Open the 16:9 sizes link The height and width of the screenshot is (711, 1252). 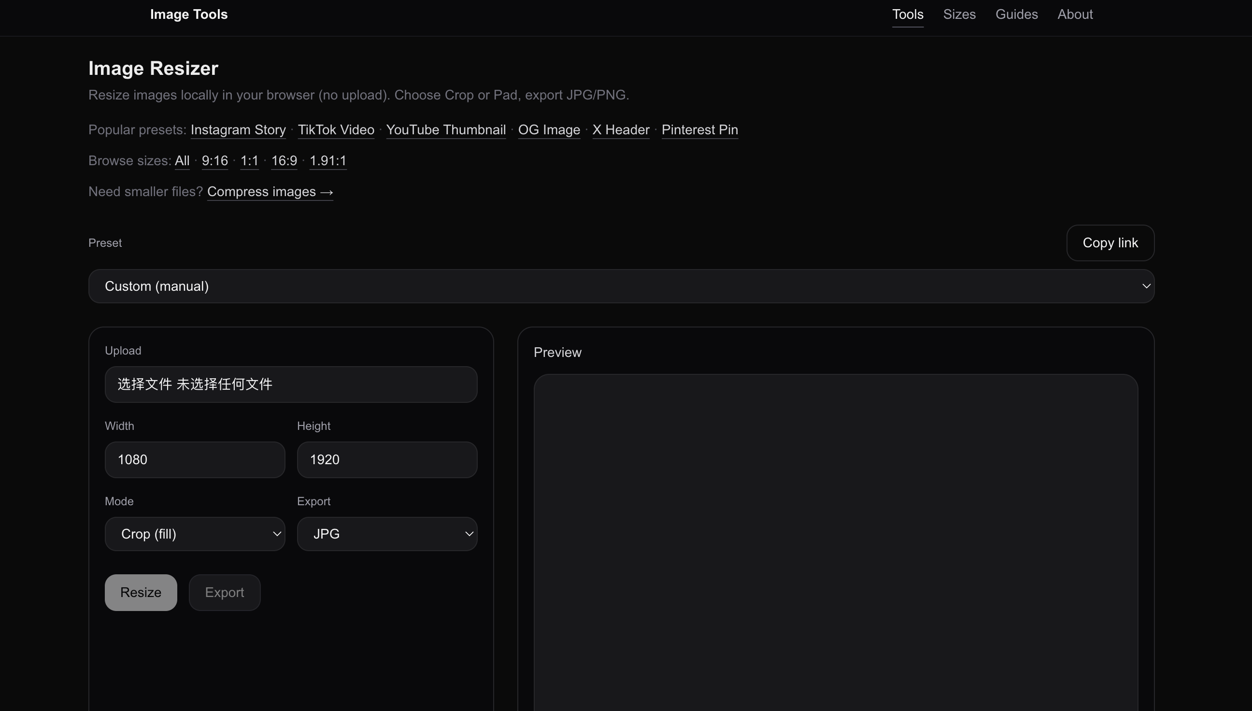[284, 161]
